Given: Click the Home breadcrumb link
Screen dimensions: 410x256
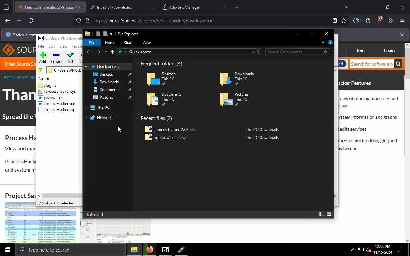Looking at the screenshot, I should click(x=7, y=77).
